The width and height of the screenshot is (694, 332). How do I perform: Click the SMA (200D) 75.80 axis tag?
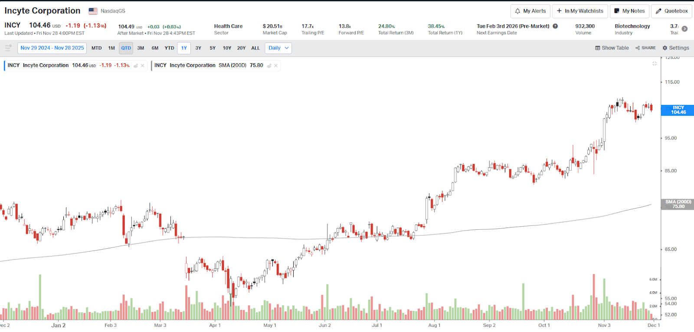point(678,205)
